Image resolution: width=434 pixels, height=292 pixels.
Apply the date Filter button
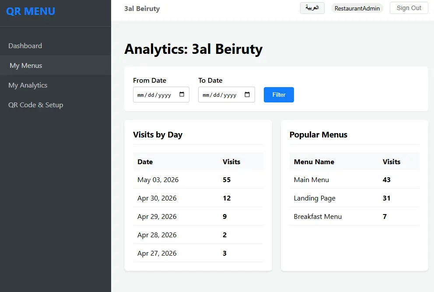tap(279, 95)
